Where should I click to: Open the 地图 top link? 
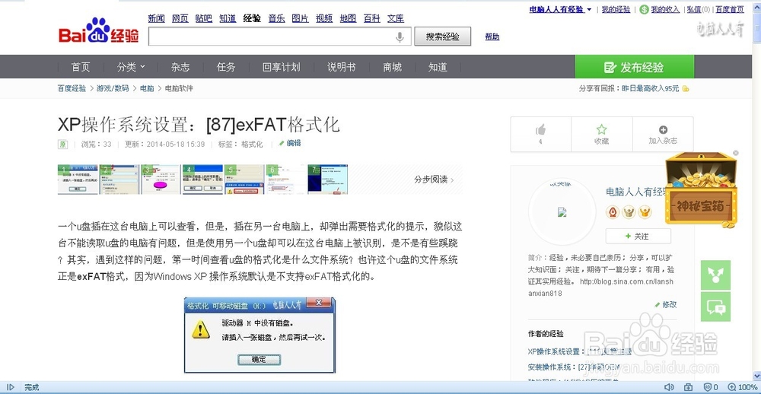348,18
